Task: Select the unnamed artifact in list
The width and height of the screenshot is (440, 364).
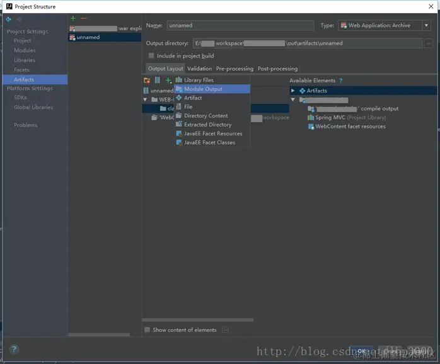Action: (x=105, y=37)
